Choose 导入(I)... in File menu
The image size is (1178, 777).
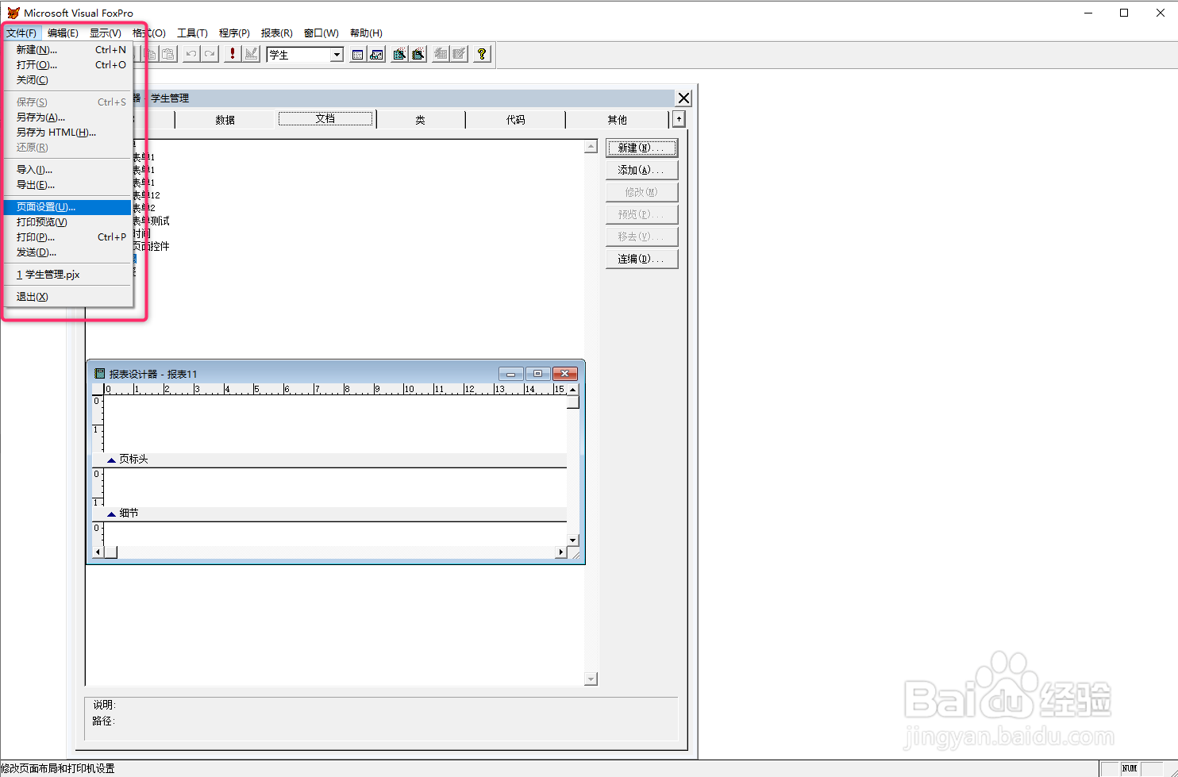click(67, 170)
